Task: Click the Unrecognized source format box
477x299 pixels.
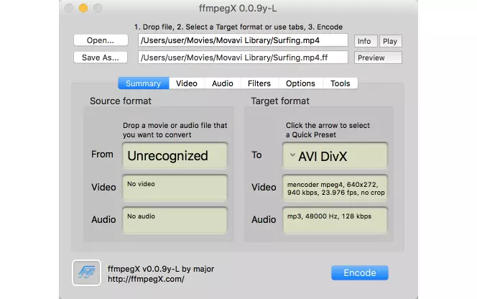Action: [175, 155]
